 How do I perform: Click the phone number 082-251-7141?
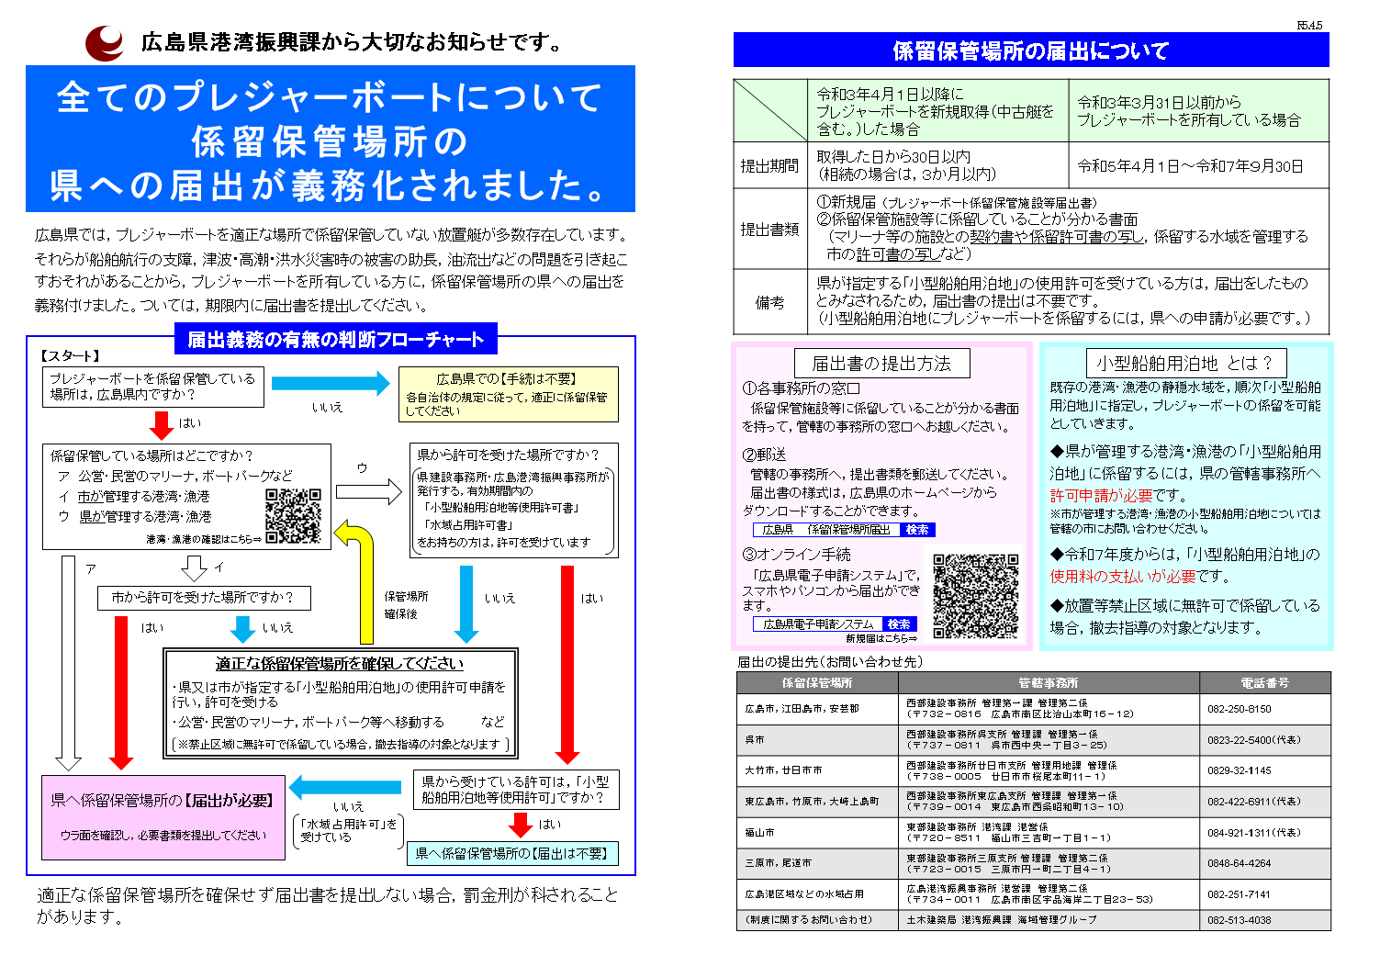pos(1240,894)
